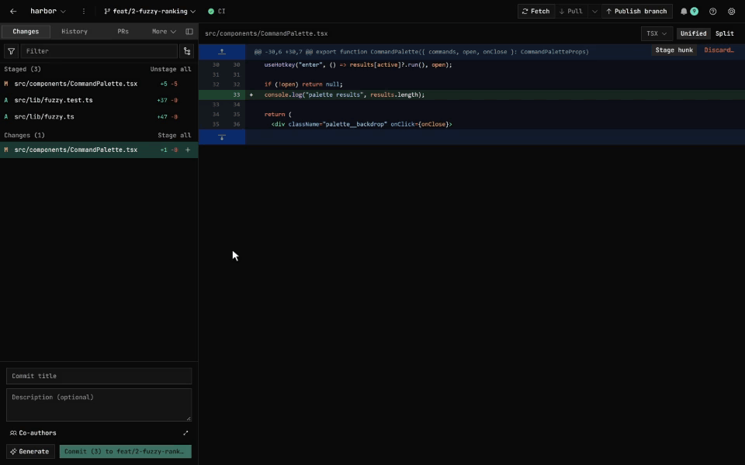Expand diff context upward arrow
The height and width of the screenshot is (465, 745).
pos(222,52)
